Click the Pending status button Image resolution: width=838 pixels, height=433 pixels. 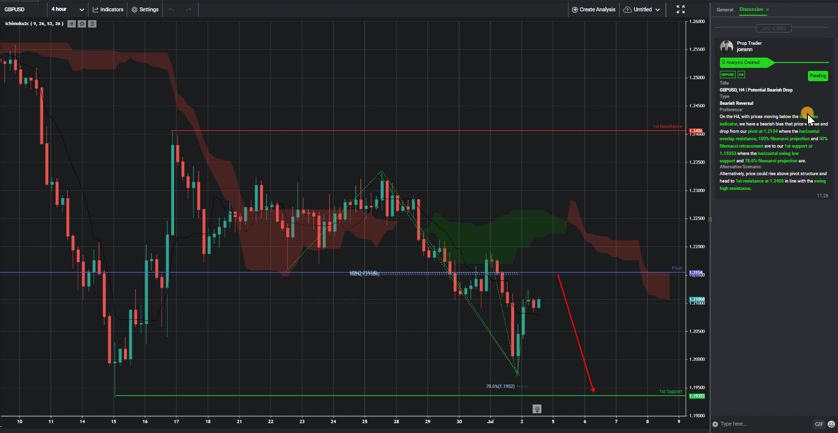coord(818,76)
